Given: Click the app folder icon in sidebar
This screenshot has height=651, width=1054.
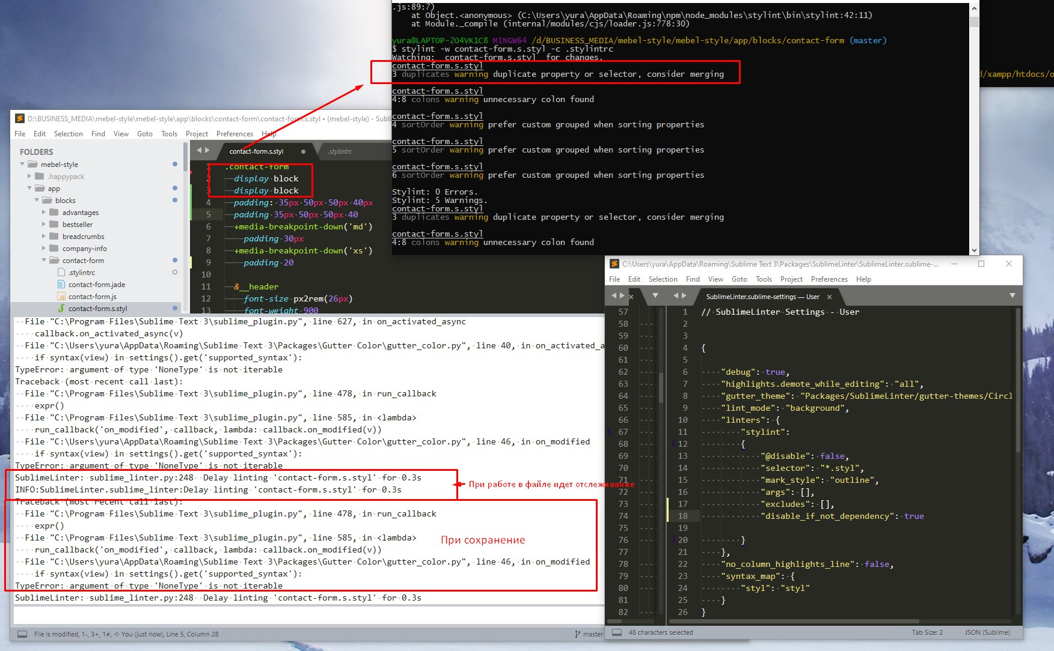Looking at the screenshot, I should pyautogui.click(x=40, y=188).
